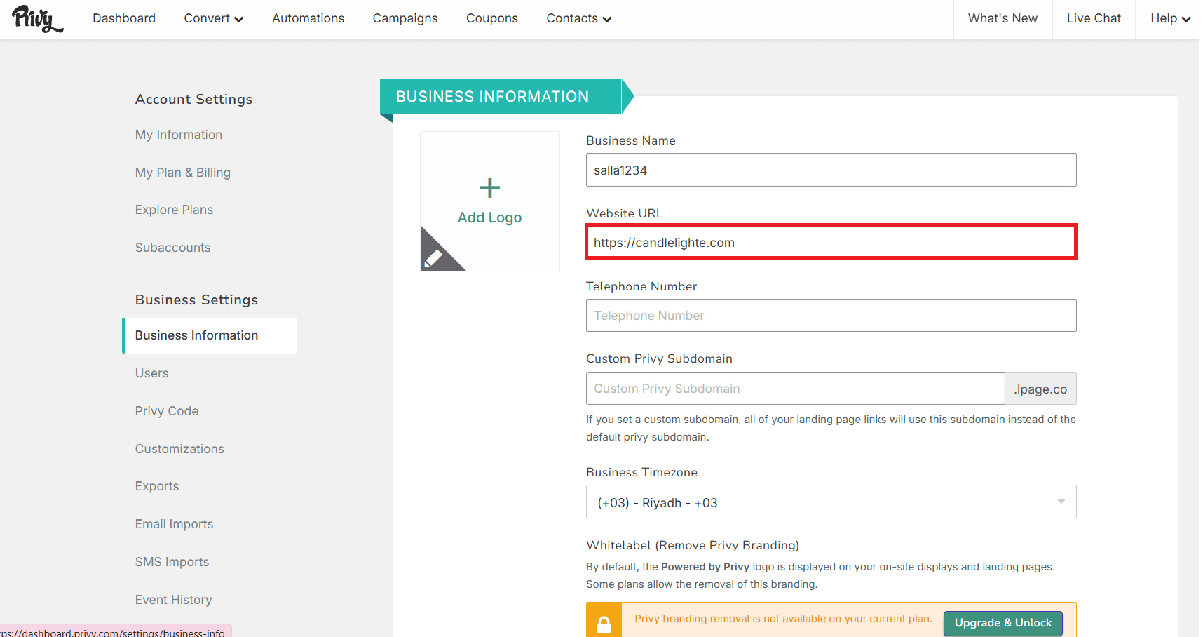1203x637 pixels.
Task: Open the Business Timezone dropdown
Action: coord(831,502)
